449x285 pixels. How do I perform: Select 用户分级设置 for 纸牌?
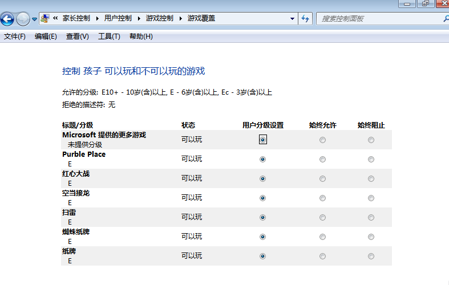pyautogui.click(x=262, y=256)
